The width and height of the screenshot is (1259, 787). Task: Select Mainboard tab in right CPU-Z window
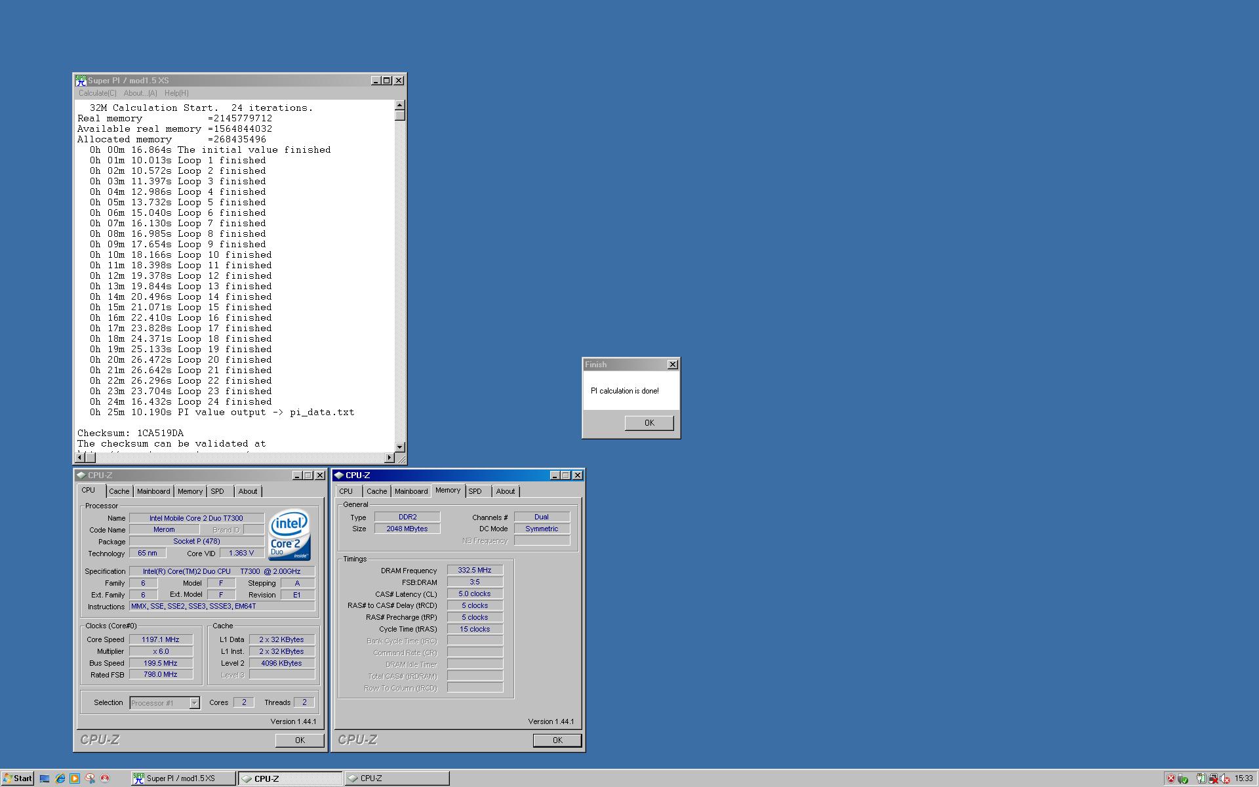pos(411,491)
